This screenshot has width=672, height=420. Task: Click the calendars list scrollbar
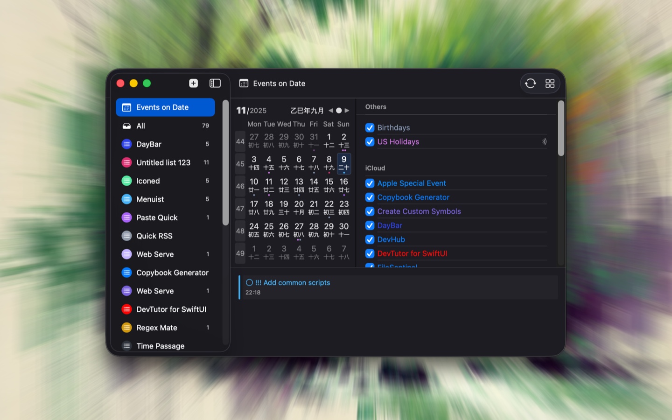click(x=561, y=128)
